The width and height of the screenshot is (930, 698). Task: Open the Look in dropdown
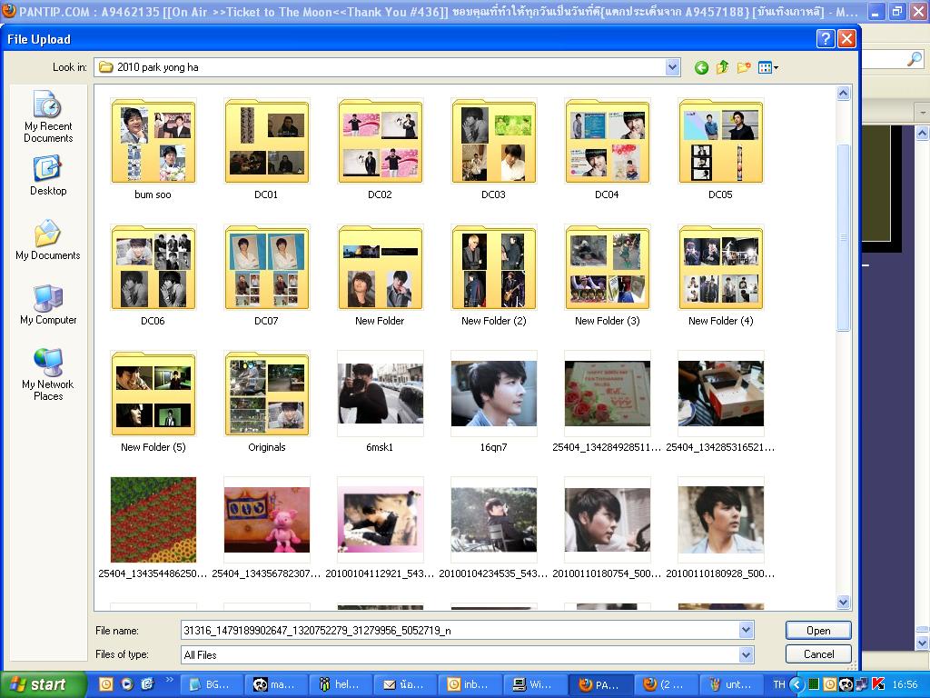tap(672, 67)
